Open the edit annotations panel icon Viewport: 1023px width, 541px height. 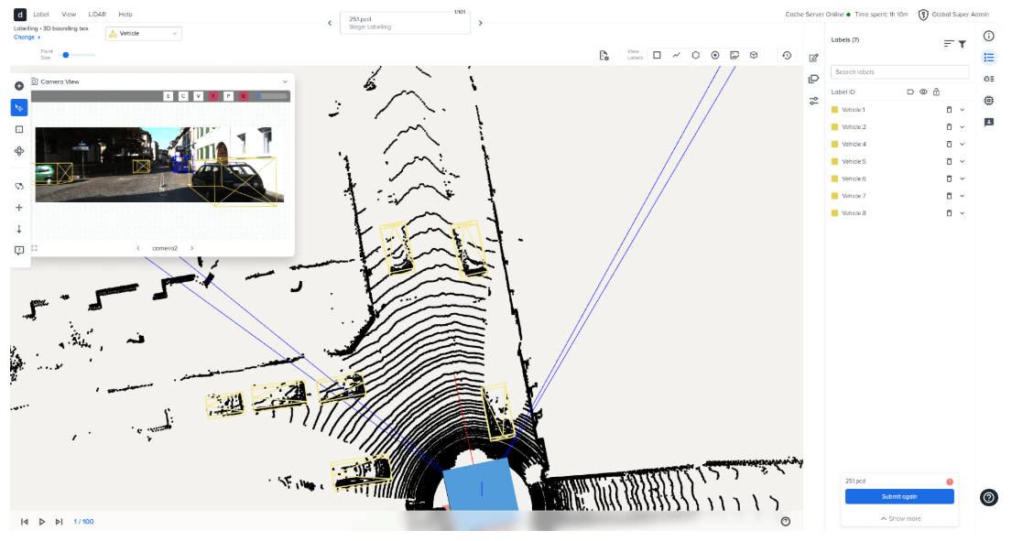[x=813, y=57]
